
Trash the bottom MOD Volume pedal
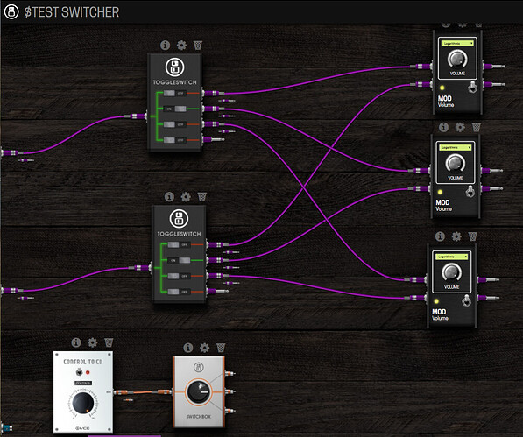click(473, 236)
